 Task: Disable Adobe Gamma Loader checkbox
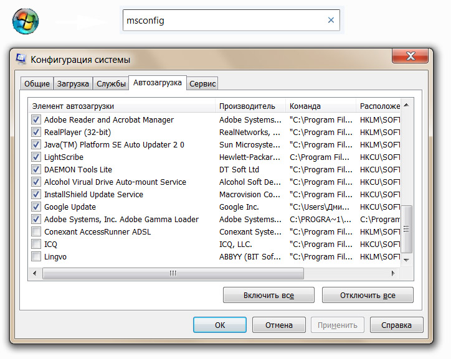[x=36, y=219]
